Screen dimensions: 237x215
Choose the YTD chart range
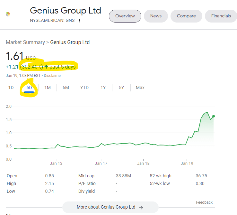pyautogui.click(x=84, y=88)
